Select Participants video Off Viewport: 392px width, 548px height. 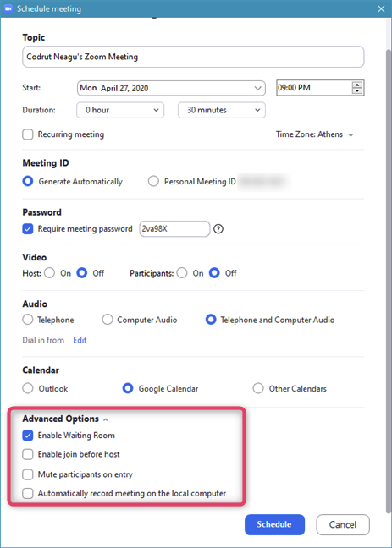pos(214,273)
